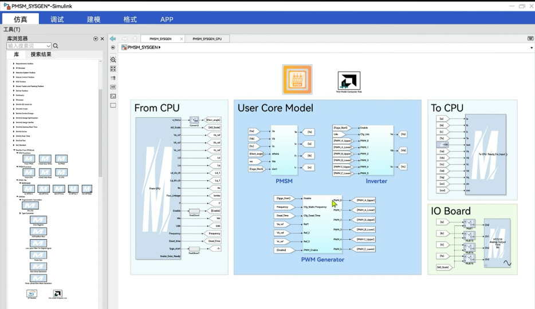
Task: Select To CPU block in library
Action: [61, 172]
